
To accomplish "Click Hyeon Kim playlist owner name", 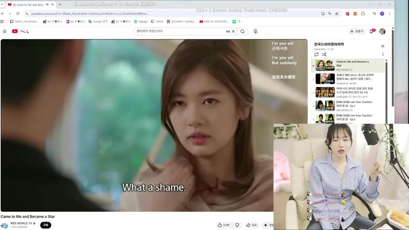I will (320, 49).
